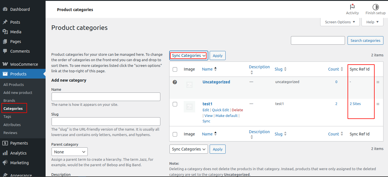Open the Activity flag icon
Image resolution: width=388 pixels, height=177 pixels.
352,7
